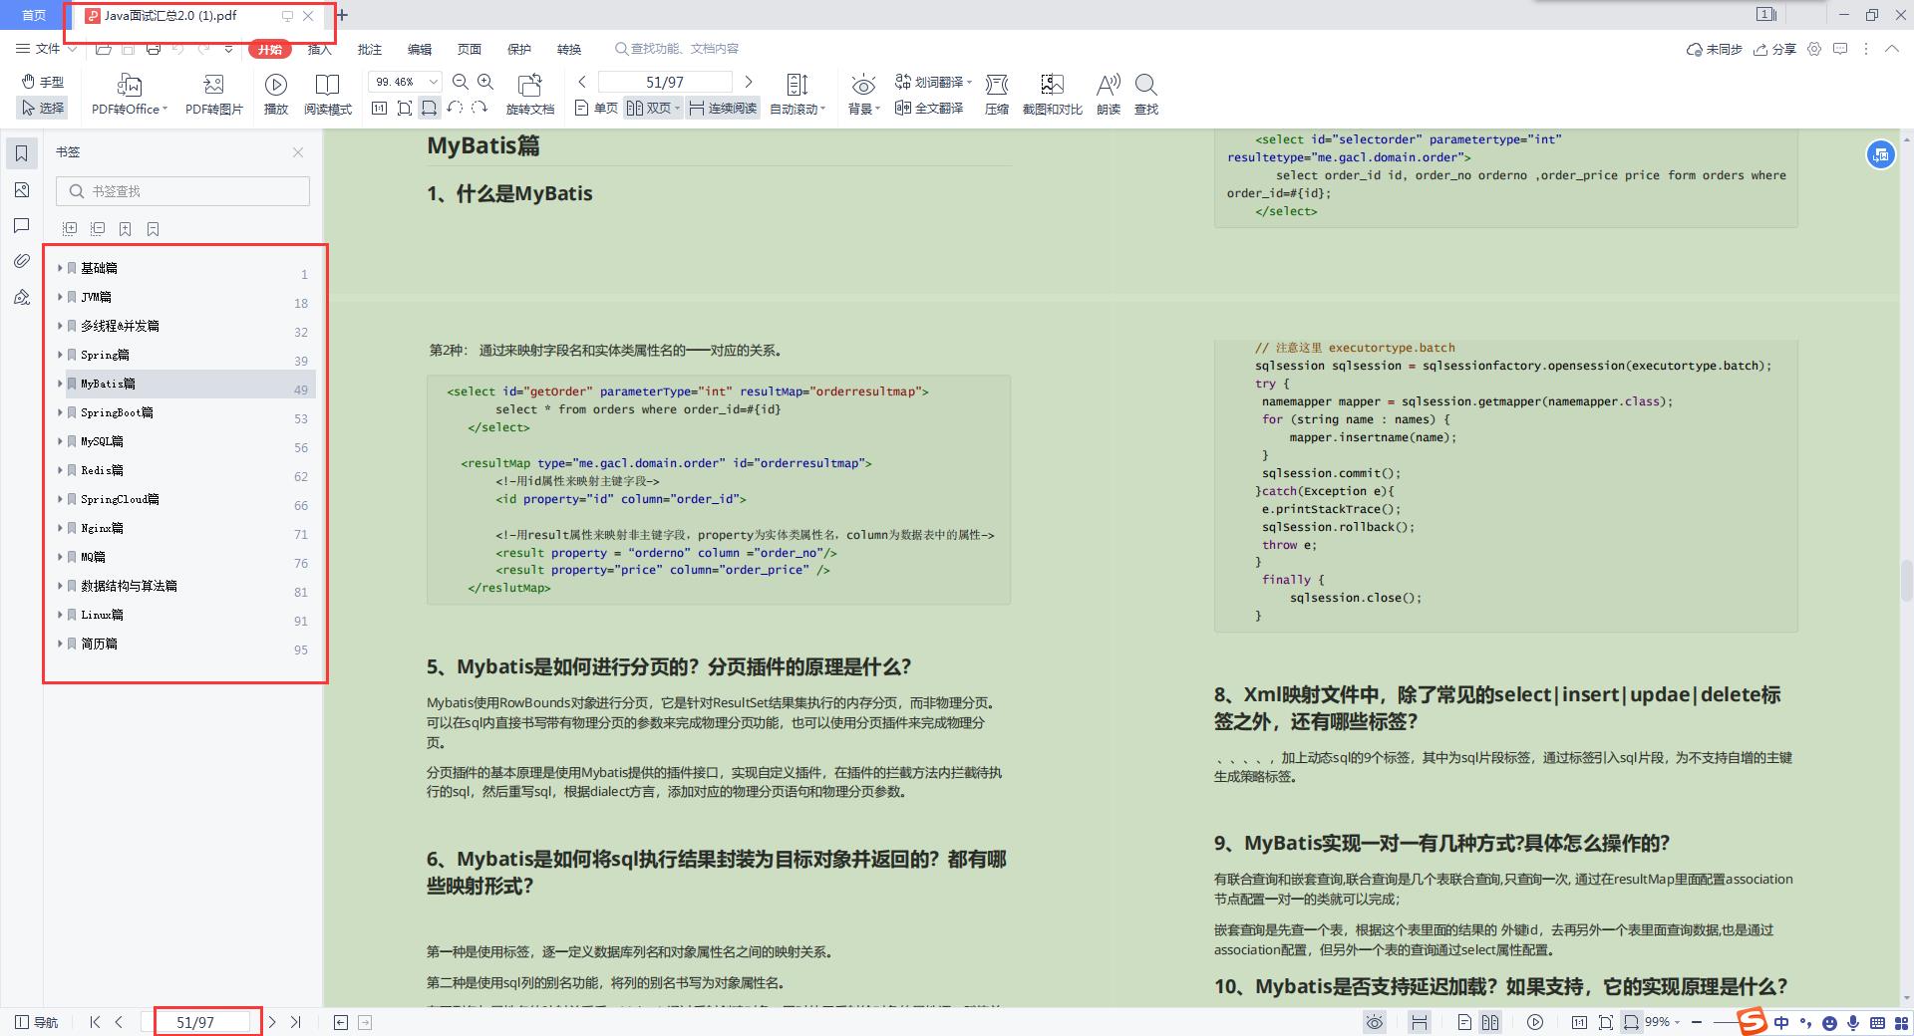Image resolution: width=1914 pixels, height=1036 pixels.
Task: Expand the 多线程&并发篇 bookmark
Action: click(x=60, y=326)
